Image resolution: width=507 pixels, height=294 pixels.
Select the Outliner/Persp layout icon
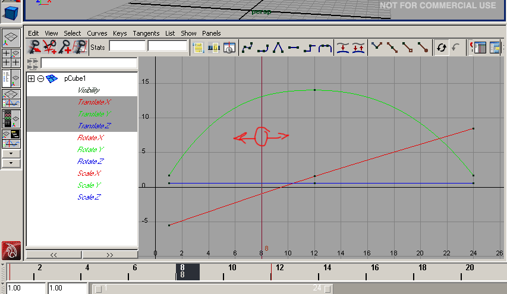pyautogui.click(x=11, y=78)
